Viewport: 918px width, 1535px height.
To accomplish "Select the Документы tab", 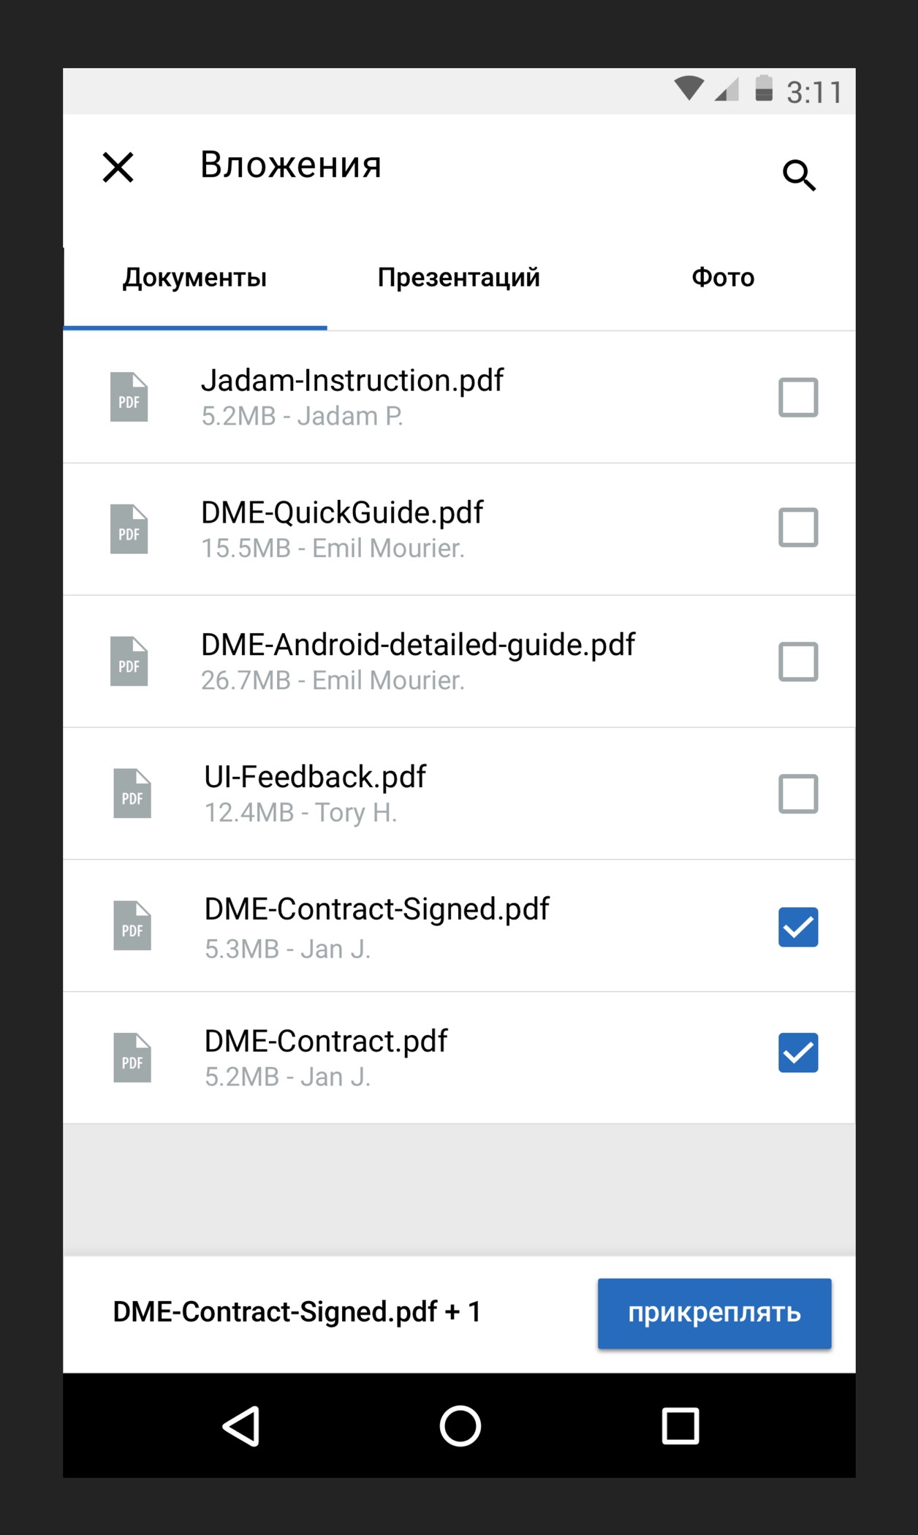I will pos(194,278).
